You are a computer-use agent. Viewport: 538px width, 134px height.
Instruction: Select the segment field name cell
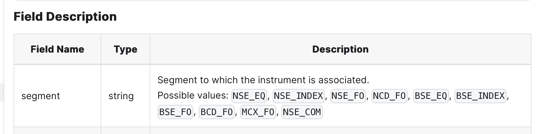coord(41,96)
